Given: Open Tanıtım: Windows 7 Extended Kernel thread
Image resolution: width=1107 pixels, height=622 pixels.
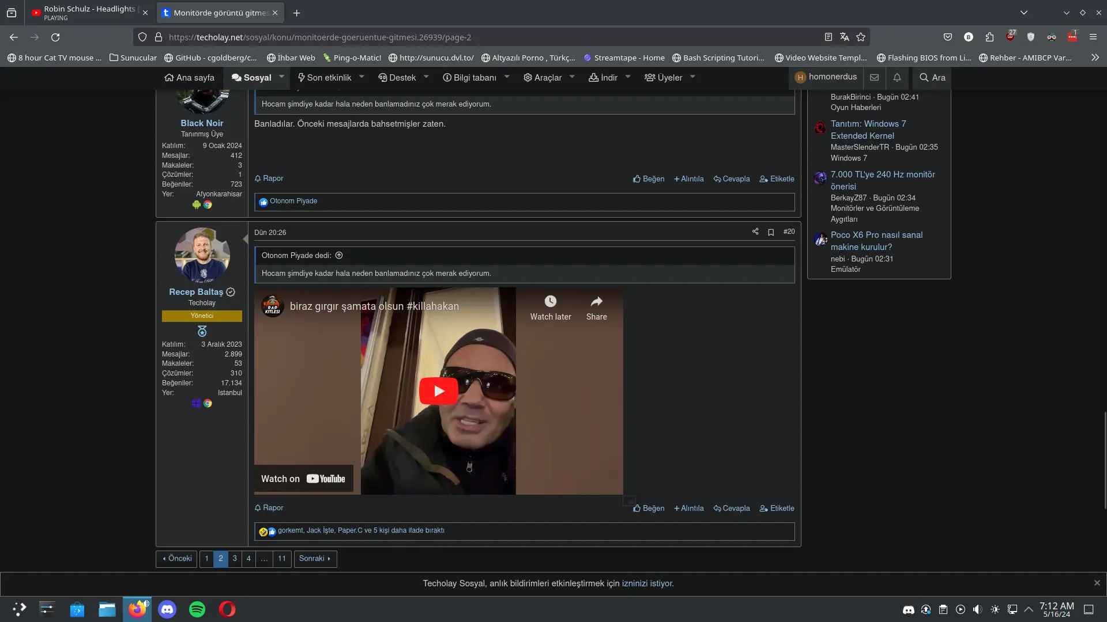Looking at the screenshot, I should 868,130.
